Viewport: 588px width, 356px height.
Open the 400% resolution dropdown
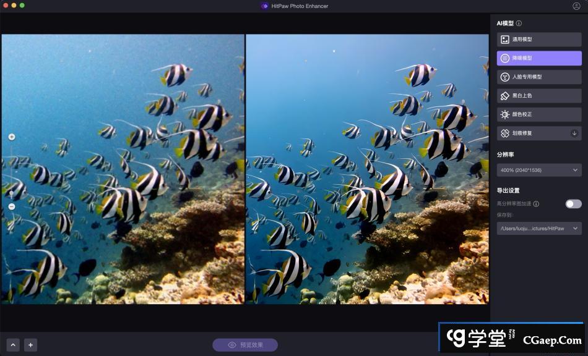pos(538,170)
